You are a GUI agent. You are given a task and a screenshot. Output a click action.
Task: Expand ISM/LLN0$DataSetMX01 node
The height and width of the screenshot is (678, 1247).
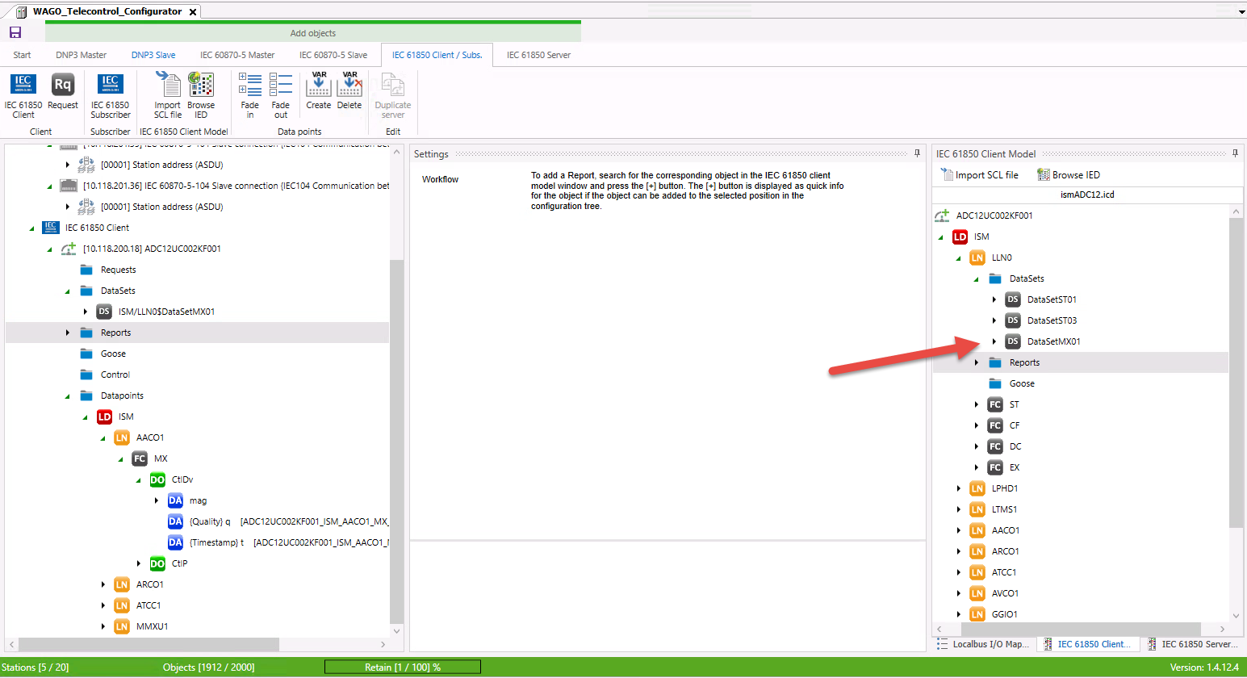coord(86,312)
